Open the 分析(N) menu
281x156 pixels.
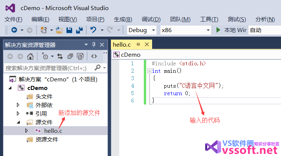pos(265,19)
